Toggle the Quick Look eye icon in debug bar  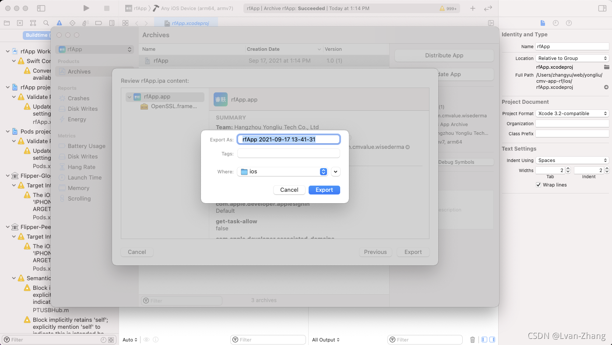tap(147, 340)
